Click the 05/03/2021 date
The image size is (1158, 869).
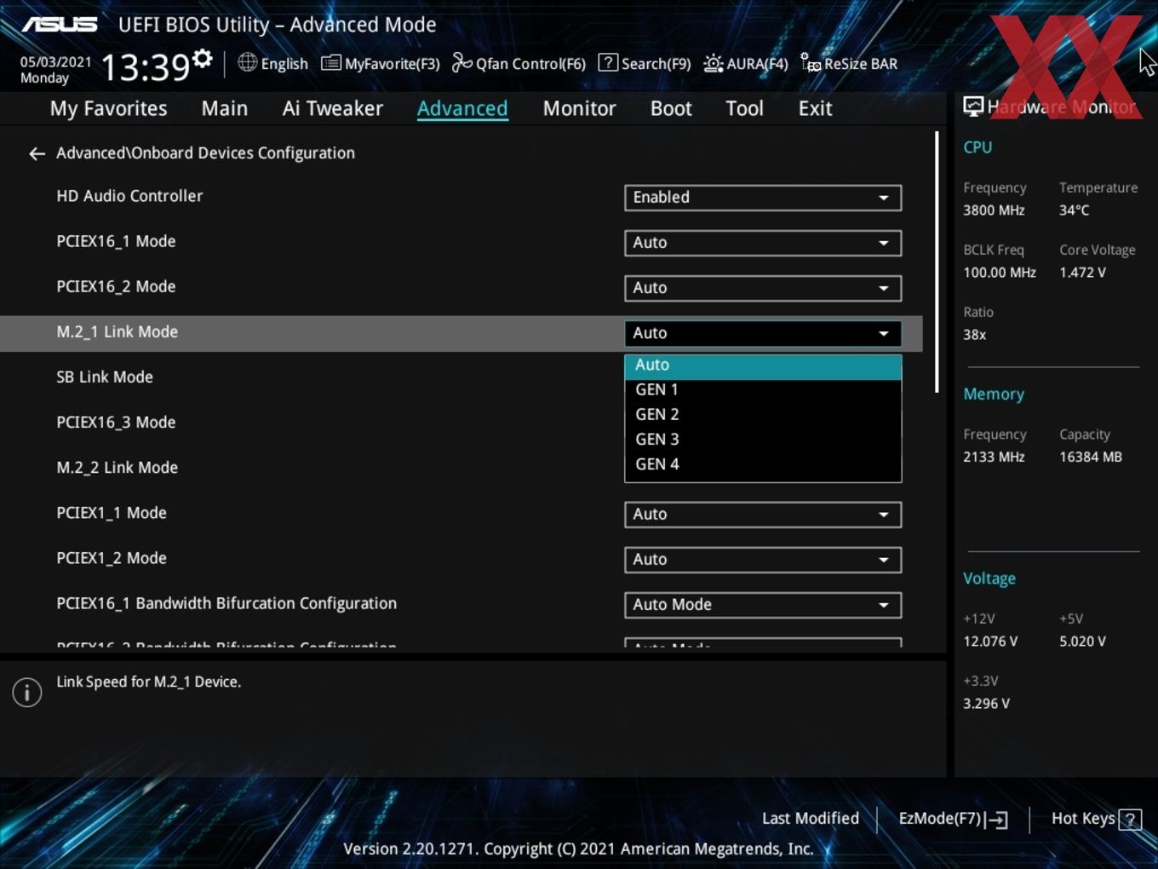[x=55, y=61]
